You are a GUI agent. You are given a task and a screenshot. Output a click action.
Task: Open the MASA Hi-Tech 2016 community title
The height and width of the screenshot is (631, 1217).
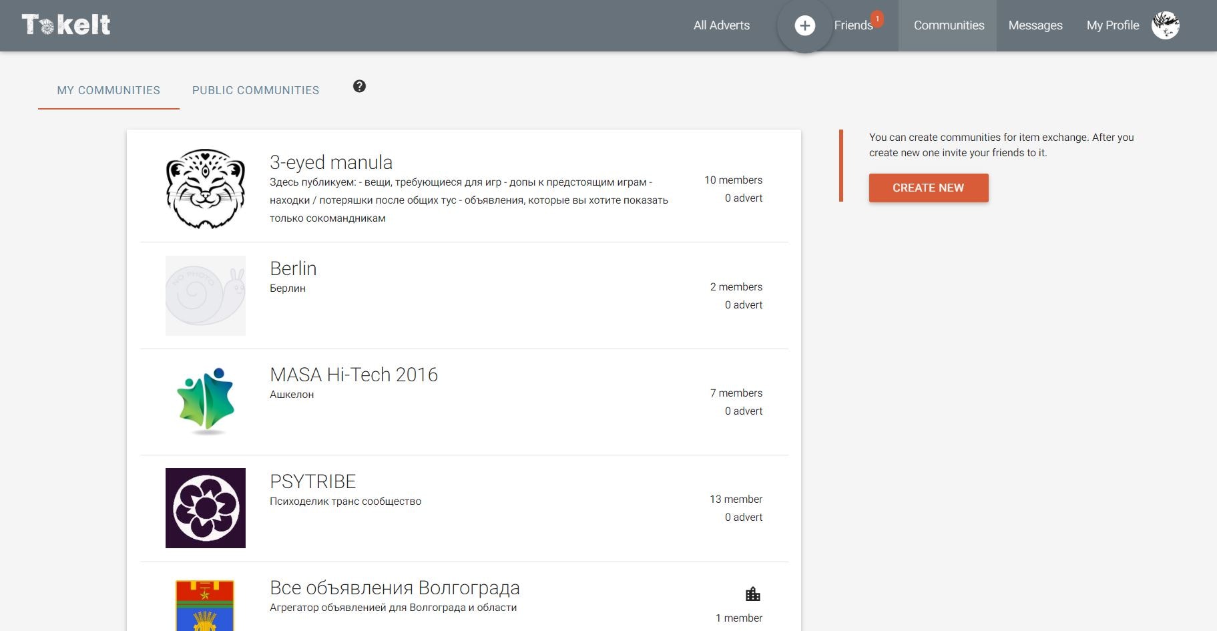(x=354, y=375)
